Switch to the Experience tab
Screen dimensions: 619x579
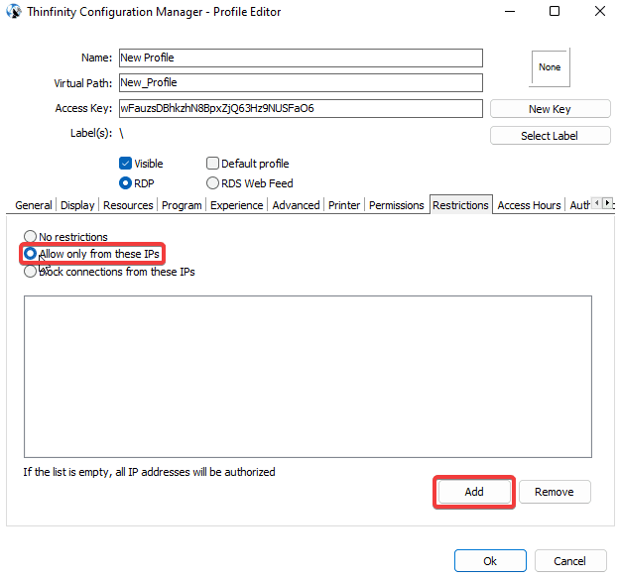point(236,205)
